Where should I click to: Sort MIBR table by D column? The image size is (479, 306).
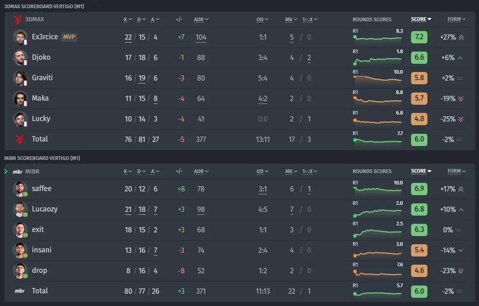(141, 171)
